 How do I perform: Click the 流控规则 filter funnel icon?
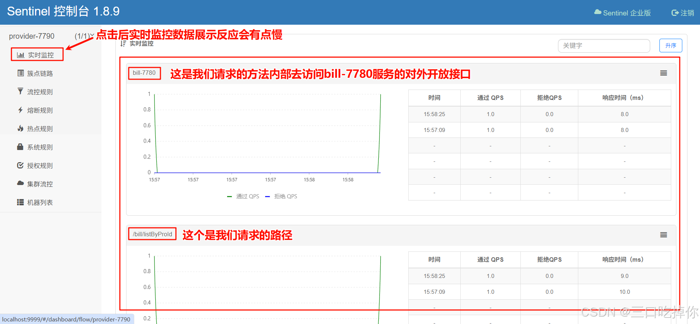(x=20, y=91)
